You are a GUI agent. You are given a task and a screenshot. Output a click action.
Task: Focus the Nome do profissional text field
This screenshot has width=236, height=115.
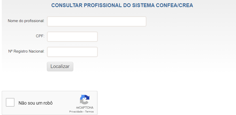[x=97, y=22]
